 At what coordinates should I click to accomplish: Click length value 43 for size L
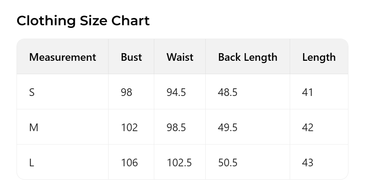307,163
